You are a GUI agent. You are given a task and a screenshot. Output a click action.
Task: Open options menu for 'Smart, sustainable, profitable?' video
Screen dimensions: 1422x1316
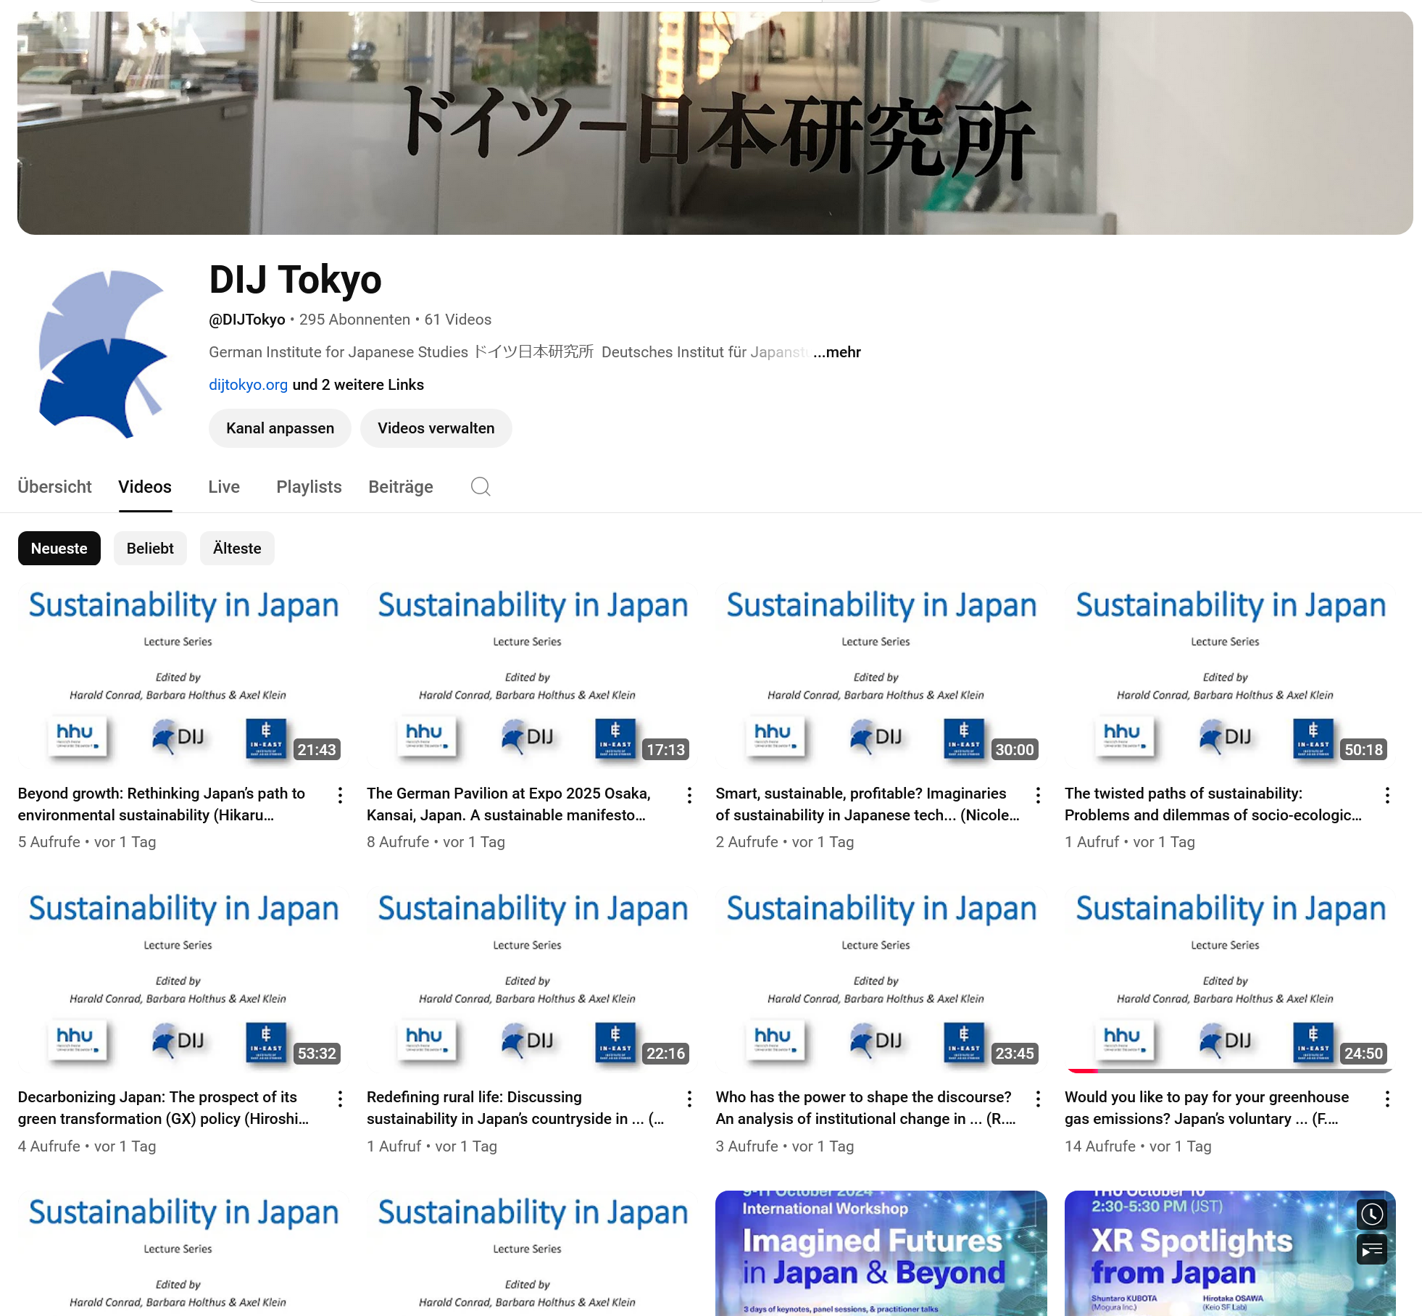click(x=1038, y=796)
